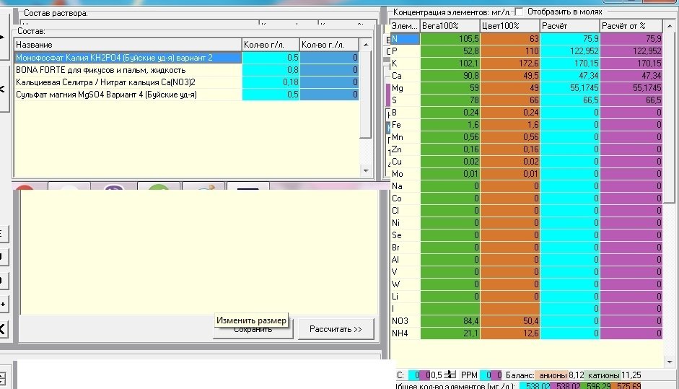Click the purple round icon under composition list
Screen dimensions: 679x389
pyautogui.click(x=114, y=187)
